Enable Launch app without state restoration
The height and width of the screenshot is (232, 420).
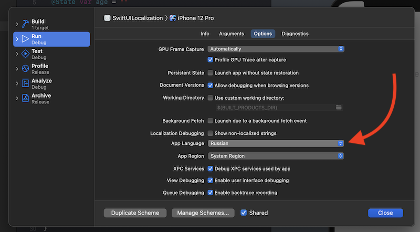pyautogui.click(x=211, y=73)
